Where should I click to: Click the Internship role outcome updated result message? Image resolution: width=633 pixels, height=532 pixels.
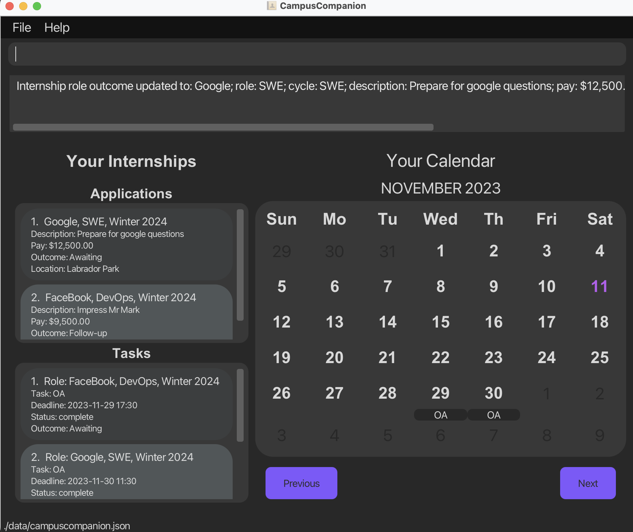[x=321, y=86]
